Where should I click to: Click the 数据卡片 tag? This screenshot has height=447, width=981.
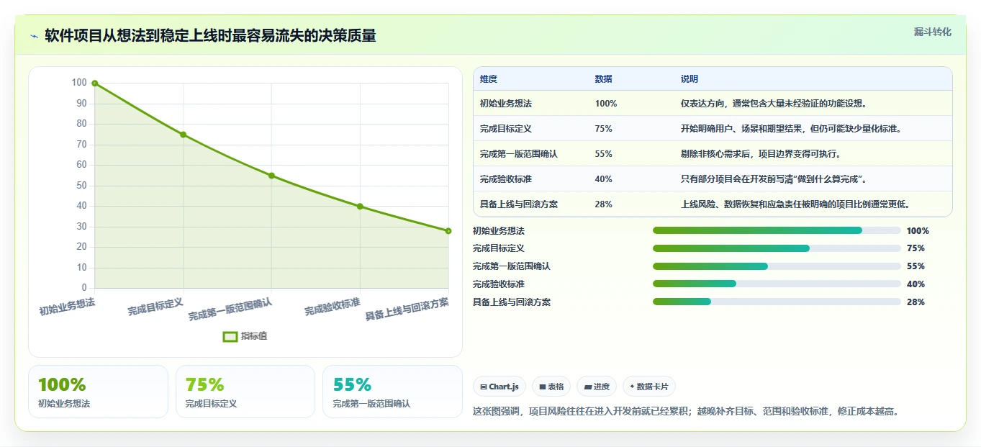[x=649, y=387]
